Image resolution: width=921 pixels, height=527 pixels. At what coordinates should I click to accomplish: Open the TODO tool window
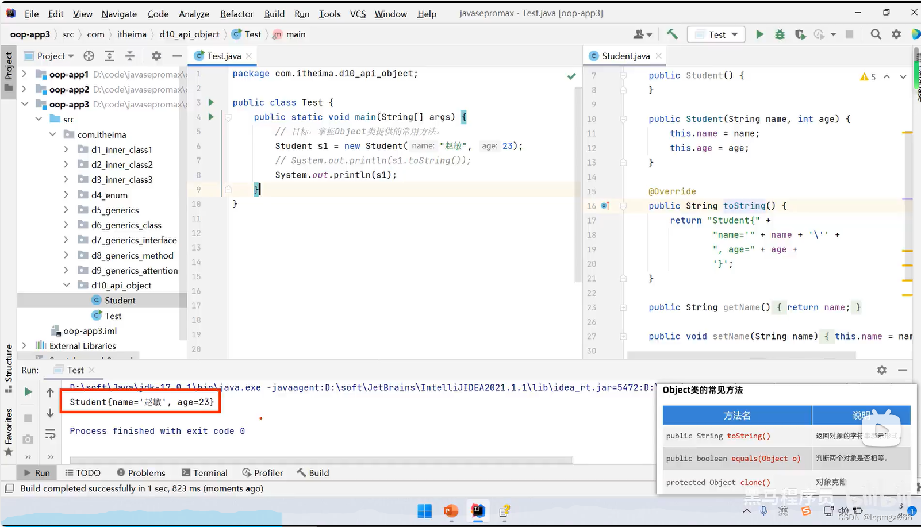point(83,472)
